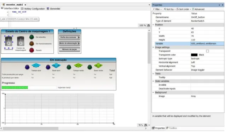
Task: Edit the Variable value G00_emitters1.emitterson
Action: coord(207,43)
